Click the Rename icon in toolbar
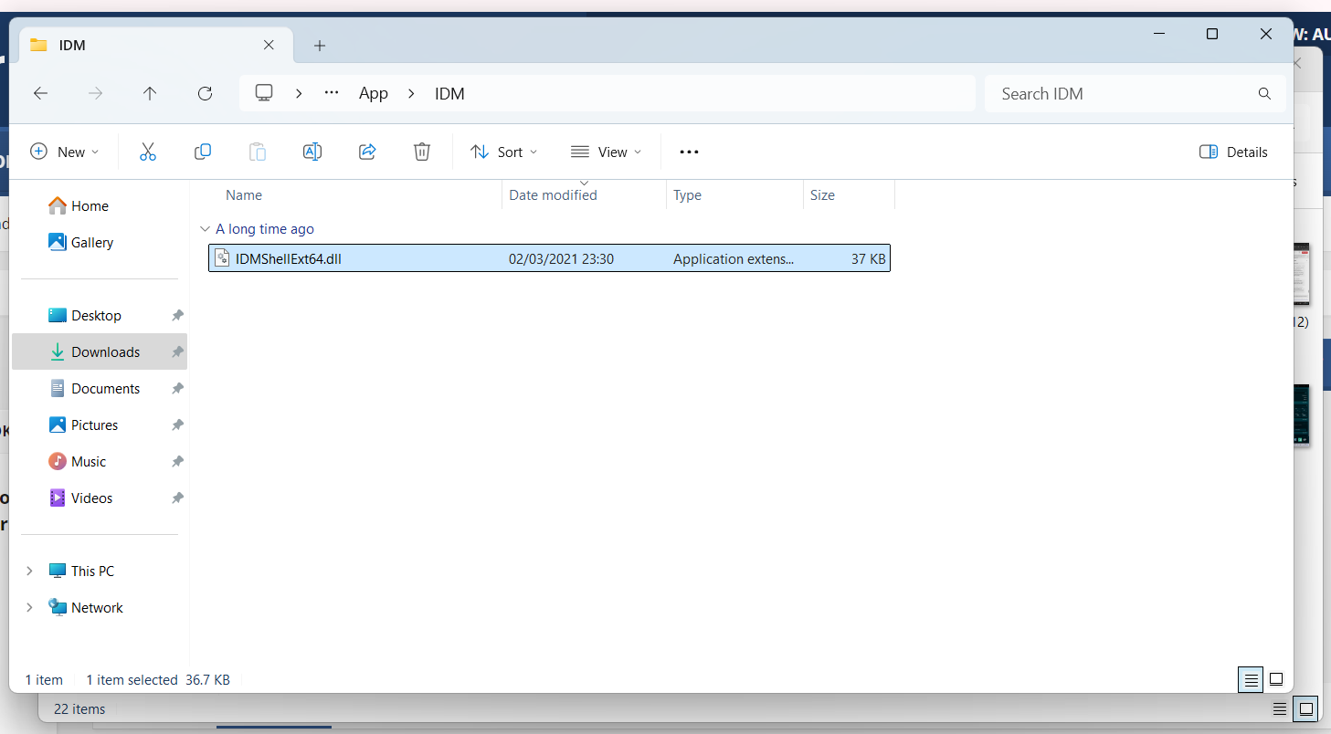1331x734 pixels. tap(312, 152)
